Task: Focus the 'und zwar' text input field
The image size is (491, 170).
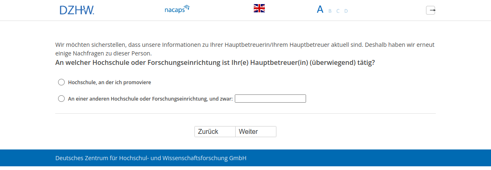Action: click(x=270, y=99)
